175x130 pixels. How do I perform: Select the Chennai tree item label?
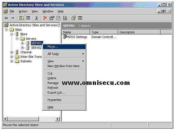click(26, 52)
